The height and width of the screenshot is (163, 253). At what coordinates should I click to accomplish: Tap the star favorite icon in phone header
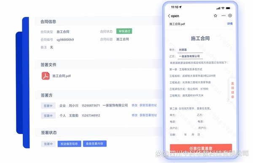(215, 16)
